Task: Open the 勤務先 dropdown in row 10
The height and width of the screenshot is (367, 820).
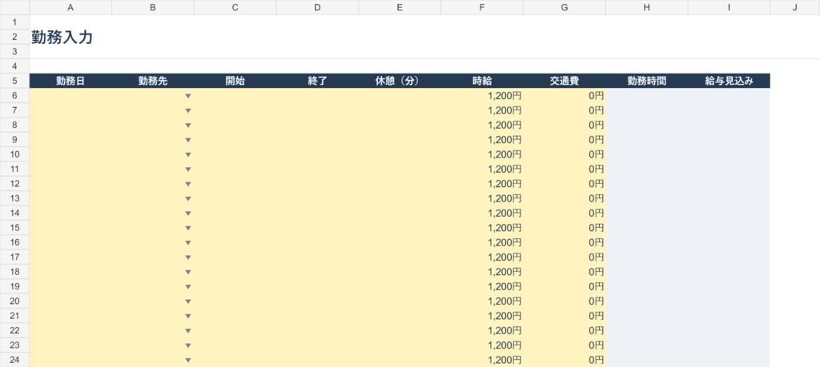Action: coord(188,154)
